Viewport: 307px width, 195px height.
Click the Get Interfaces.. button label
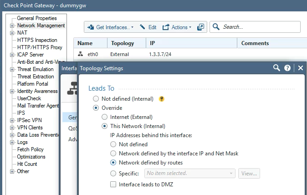pos(113,27)
